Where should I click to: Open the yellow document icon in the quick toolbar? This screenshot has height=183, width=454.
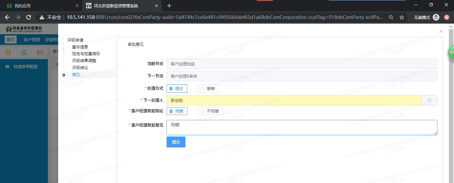8,52
